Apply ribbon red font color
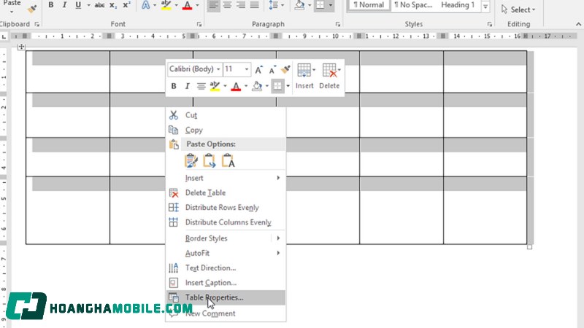 (188, 5)
